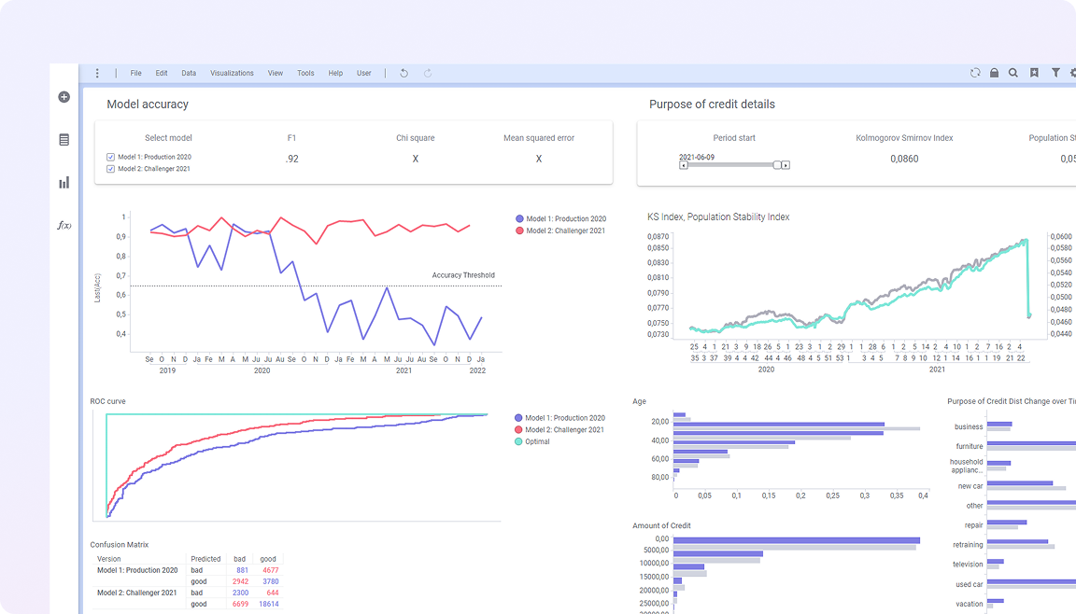The width and height of the screenshot is (1076, 614).
Task: Click the Optimal legend swatch in ROC curve
Action: pyautogui.click(x=519, y=441)
